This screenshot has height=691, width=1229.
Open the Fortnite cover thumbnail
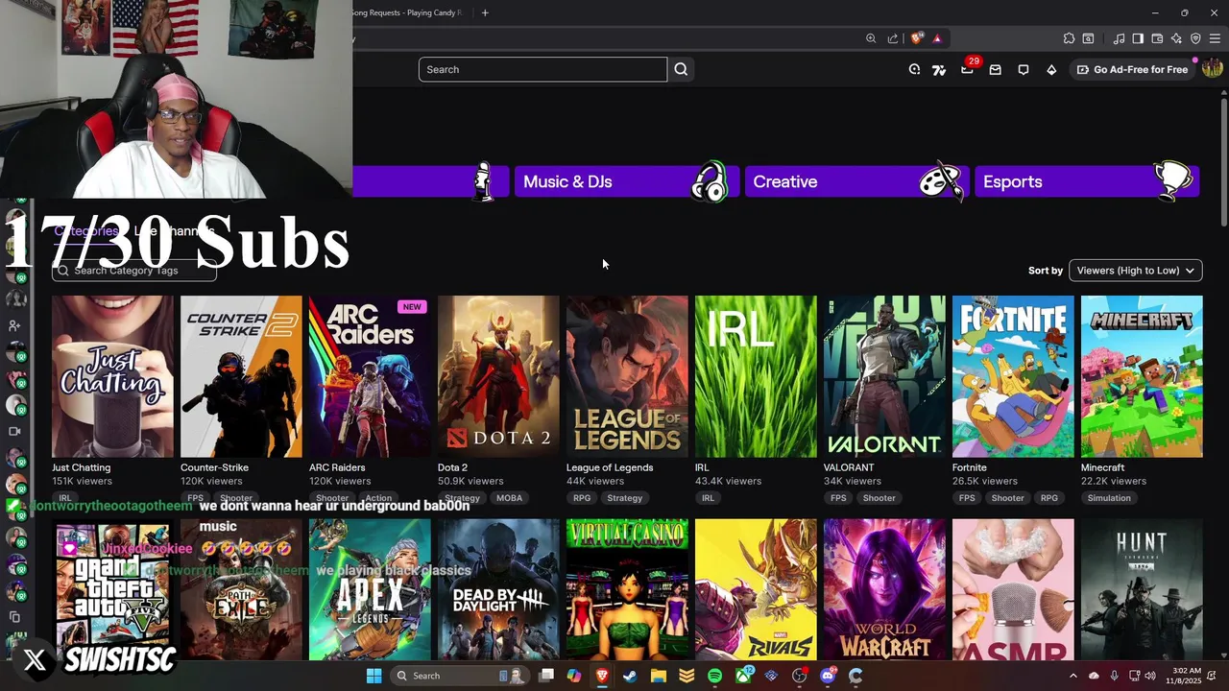point(1013,376)
